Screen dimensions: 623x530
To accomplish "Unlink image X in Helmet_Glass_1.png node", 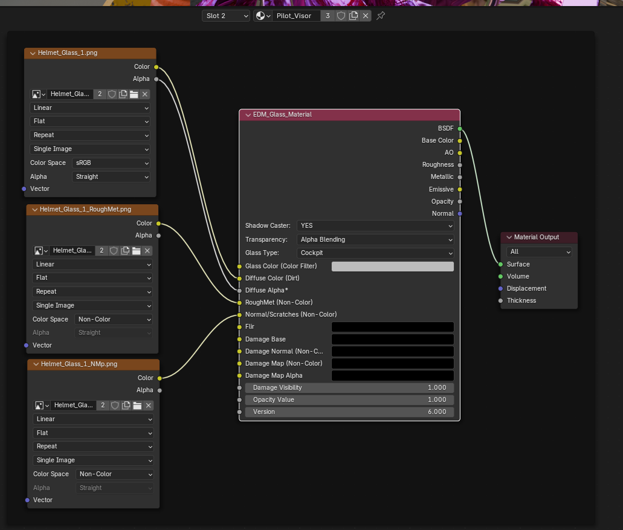I will pyautogui.click(x=145, y=94).
